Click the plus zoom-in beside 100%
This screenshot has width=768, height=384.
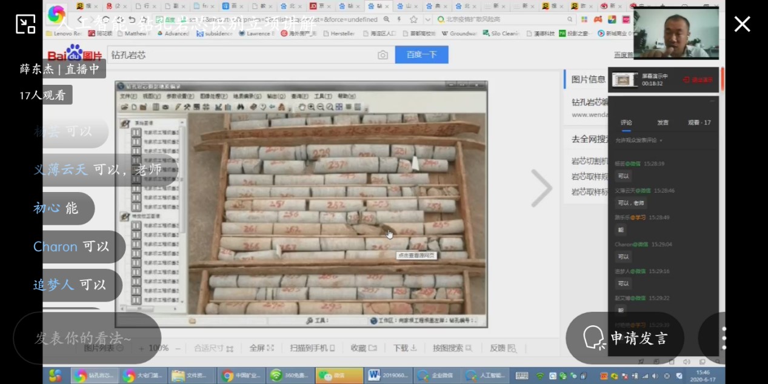(141, 348)
